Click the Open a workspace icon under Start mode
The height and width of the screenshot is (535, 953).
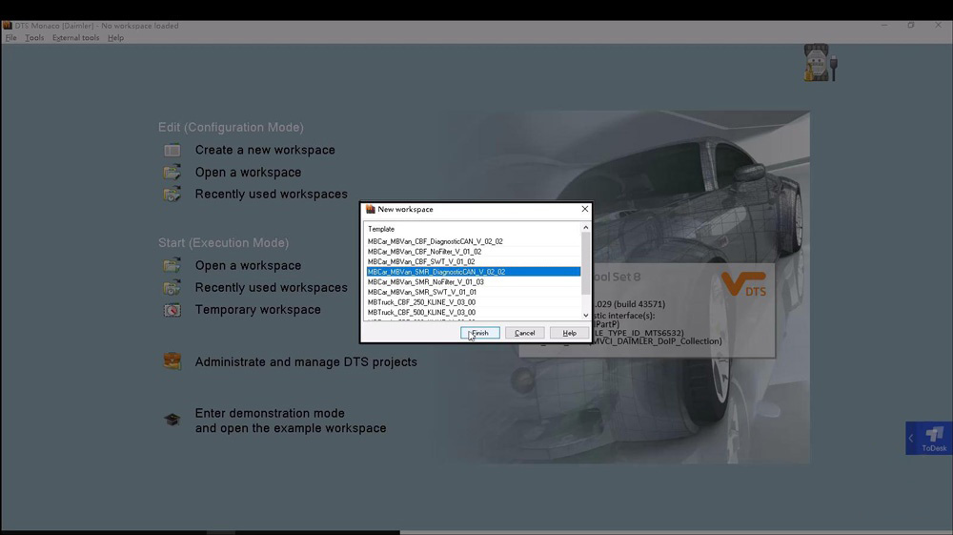(x=172, y=265)
